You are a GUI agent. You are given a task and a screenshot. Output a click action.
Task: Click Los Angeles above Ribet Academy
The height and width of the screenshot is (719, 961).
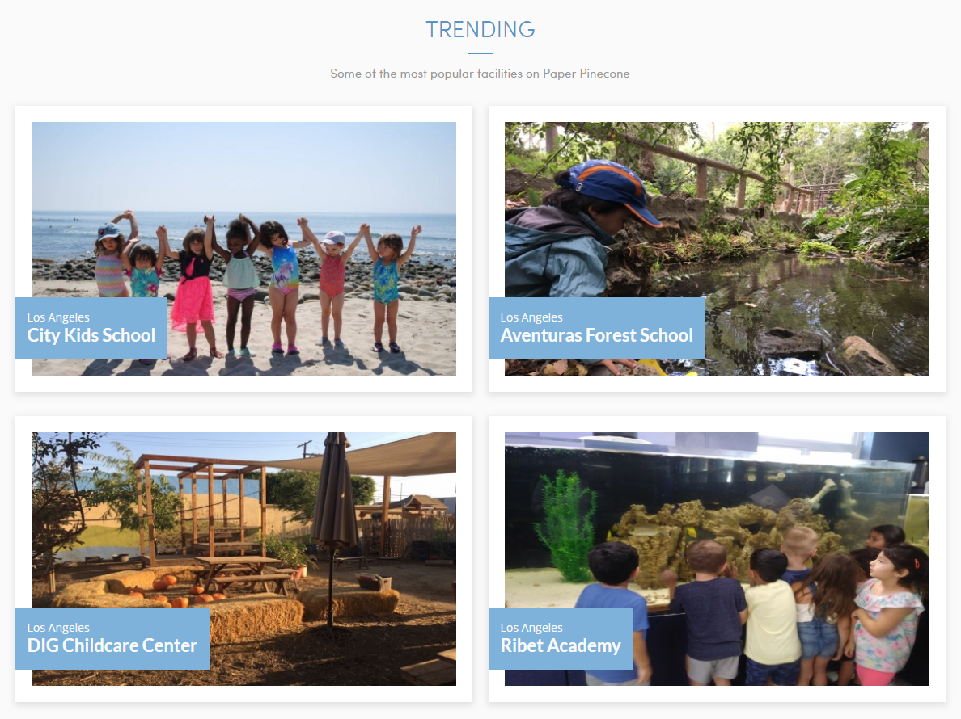coord(531,627)
